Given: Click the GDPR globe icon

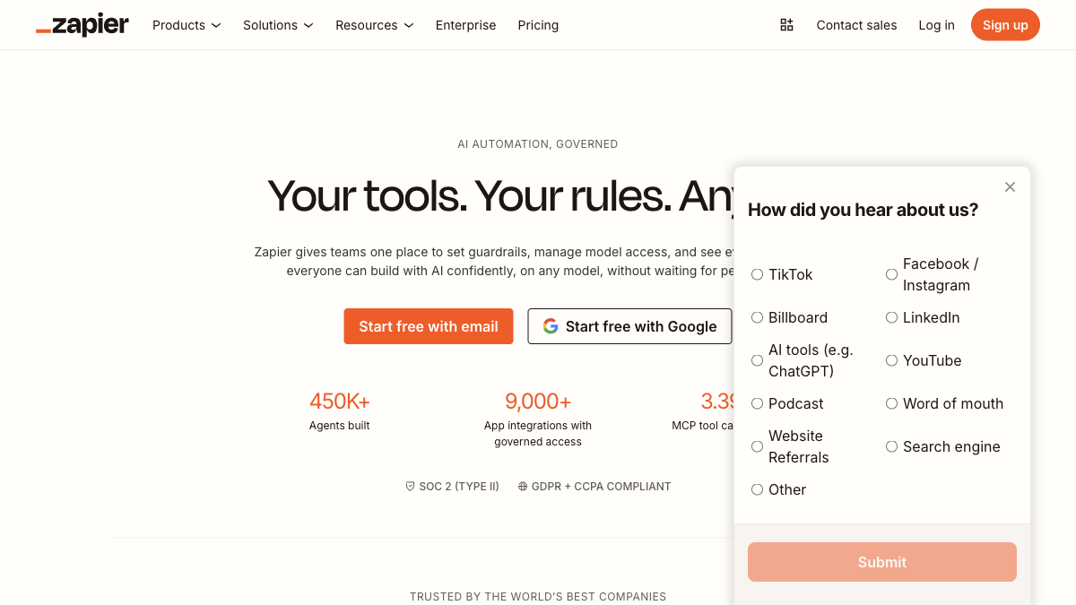Looking at the screenshot, I should coord(523,486).
